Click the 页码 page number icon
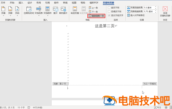172x109 pixels. tap(17, 9)
